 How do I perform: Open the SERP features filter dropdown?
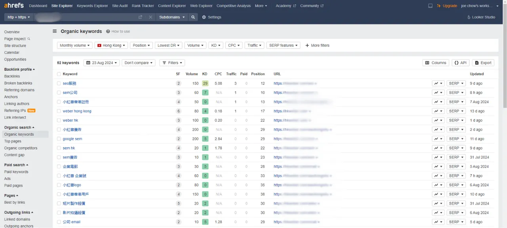click(x=283, y=46)
